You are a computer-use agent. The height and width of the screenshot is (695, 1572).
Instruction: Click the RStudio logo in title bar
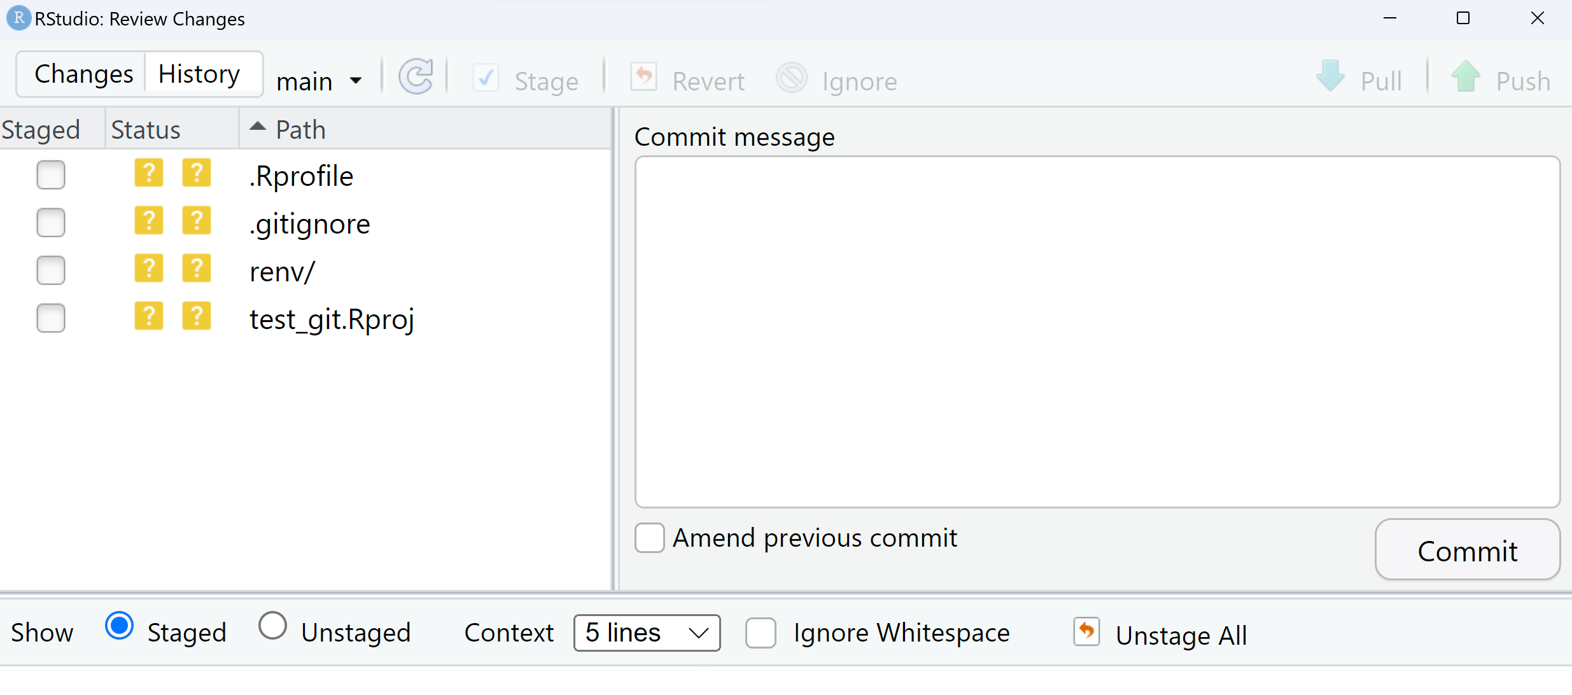click(18, 18)
